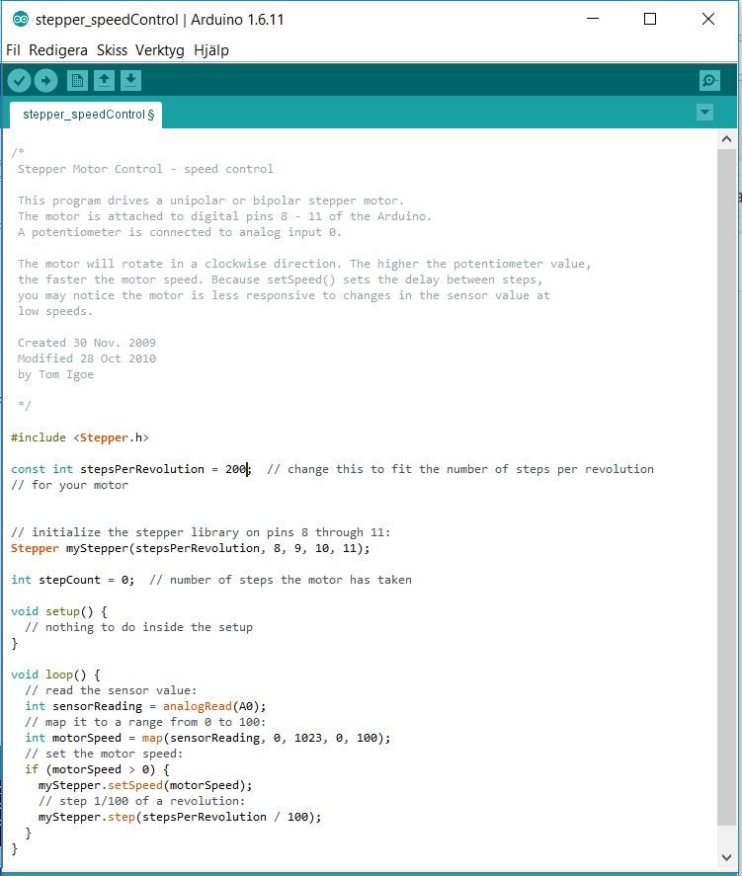Select the stepper_speedControl sketch tab

(x=86, y=116)
